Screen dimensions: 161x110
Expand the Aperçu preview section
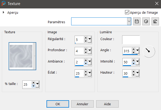(3, 12)
